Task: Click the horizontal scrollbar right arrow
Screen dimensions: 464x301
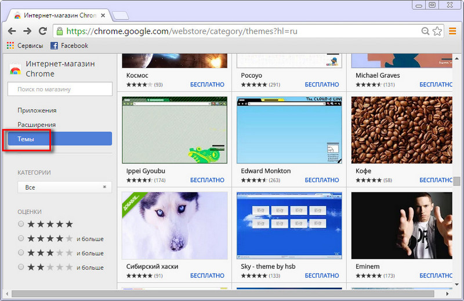Action: click(x=447, y=294)
